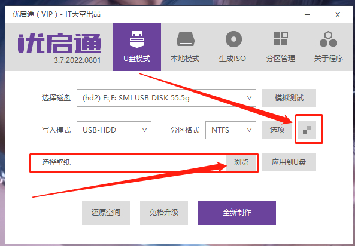Click the 选择磁盘 label
This screenshot has height=246, width=355.
click(x=56, y=98)
